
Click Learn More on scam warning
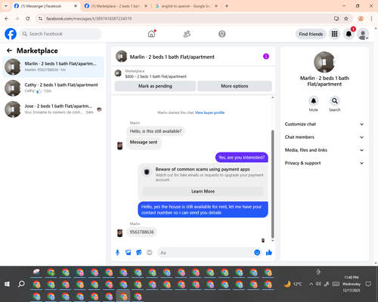[x=203, y=191]
